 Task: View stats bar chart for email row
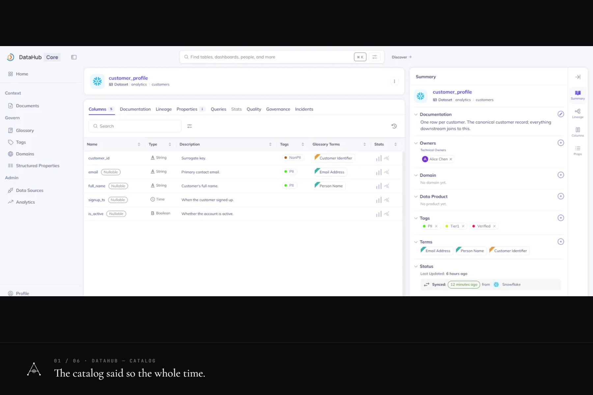coord(379,172)
